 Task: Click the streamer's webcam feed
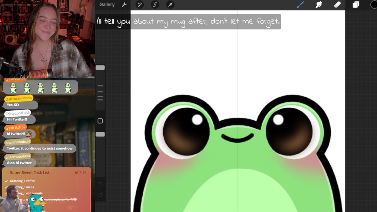click(x=47, y=39)
